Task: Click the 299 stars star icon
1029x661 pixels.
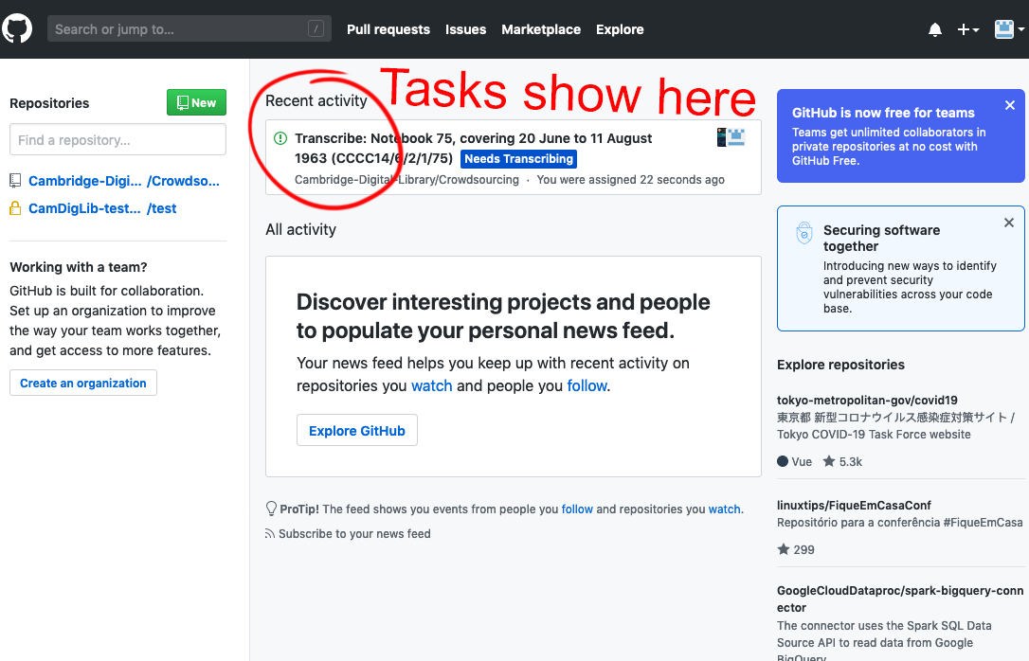Action: click(x=783, y=549)
